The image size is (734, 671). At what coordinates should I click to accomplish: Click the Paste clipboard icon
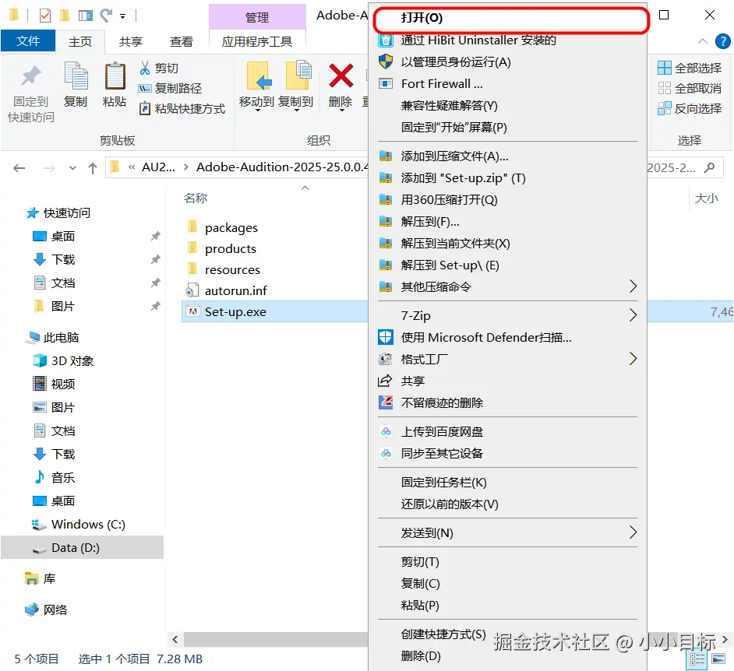click(x=115, y=76)
